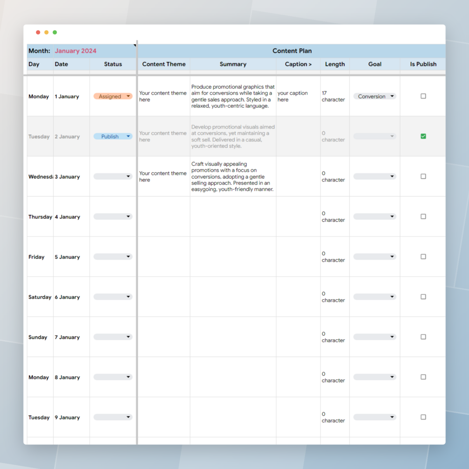The width and height of the screenshot is (469, 469).
Task: Click the January 2024 month value
Action: coord(76,51)
